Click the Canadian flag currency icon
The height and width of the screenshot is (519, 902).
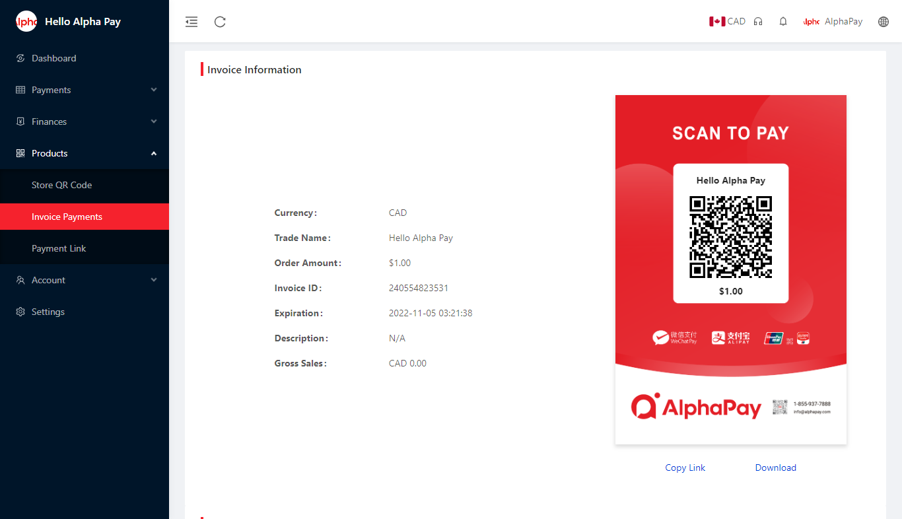717,21
